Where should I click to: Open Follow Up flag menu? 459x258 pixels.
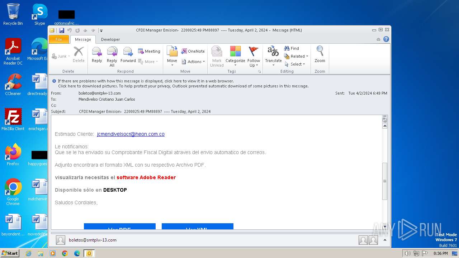click(x=254, y=56)
